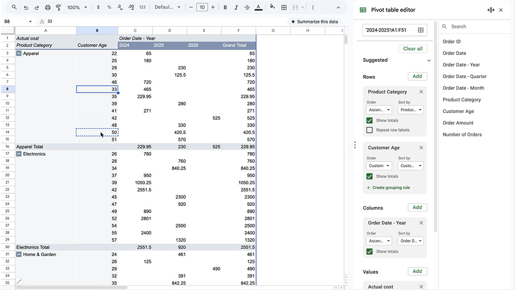Select Order Date - Quarter field

pos(464,76)
